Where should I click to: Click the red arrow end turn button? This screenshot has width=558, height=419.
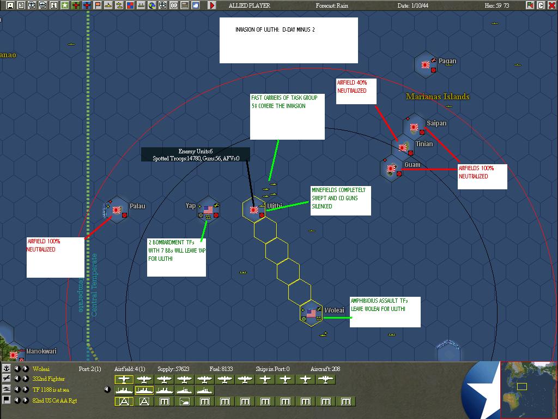(212, 5)
